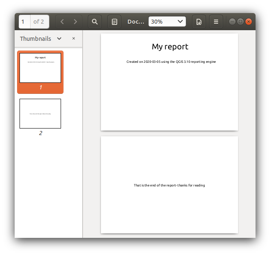Image resolution: width=271 pixels, height=255 pixels.
Task: Go to the previous page arrow
Action: [x=62, y=22]
